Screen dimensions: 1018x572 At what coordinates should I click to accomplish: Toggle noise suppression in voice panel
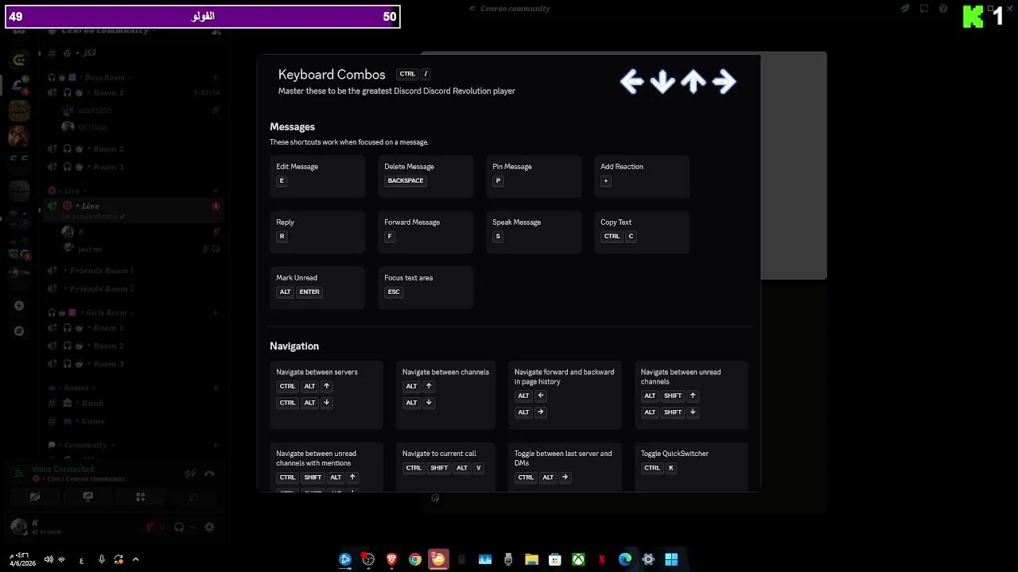coord(190,474)
